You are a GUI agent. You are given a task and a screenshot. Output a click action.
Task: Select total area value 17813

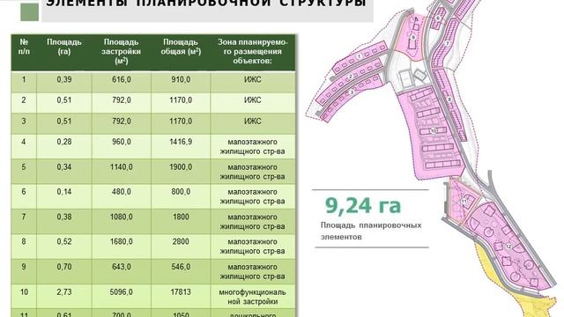(x=181, y=292)
